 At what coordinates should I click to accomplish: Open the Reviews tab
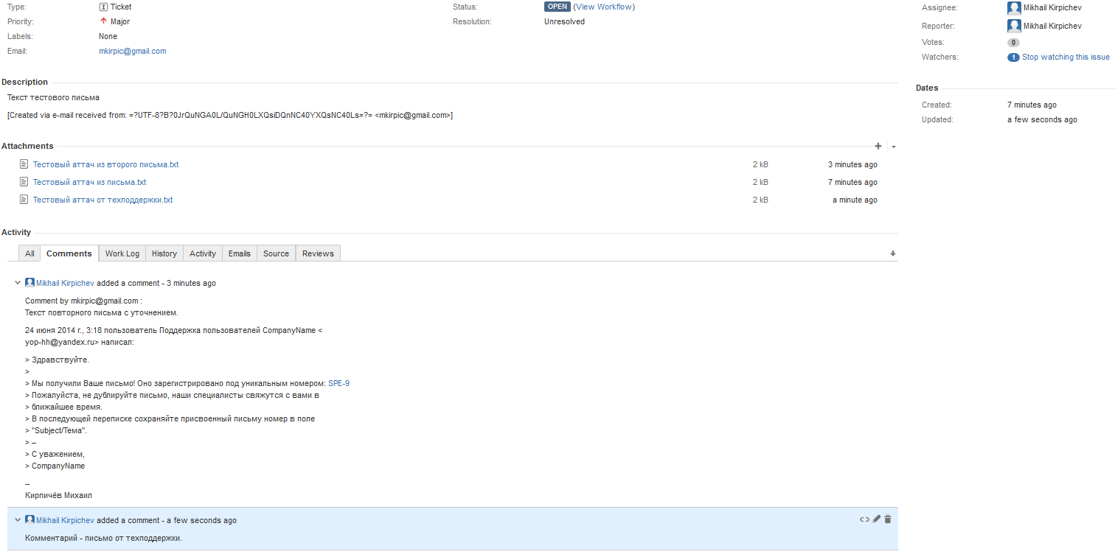click(x=318, y=253)
